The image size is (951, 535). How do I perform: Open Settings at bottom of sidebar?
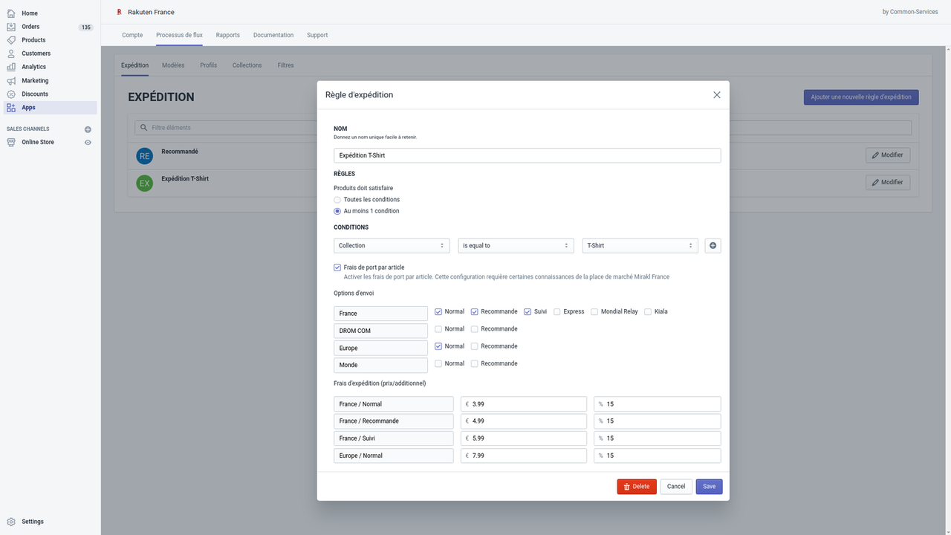pos(32,522)
